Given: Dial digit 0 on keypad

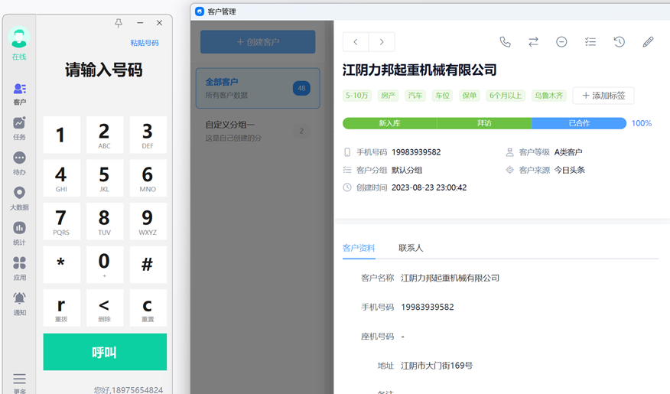Looking at the screenshot, I should 105,264.
